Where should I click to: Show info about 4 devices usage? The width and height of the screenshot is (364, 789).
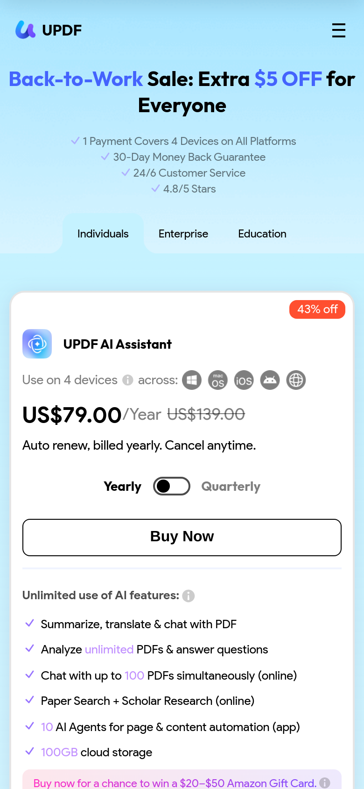coord(128,380)
